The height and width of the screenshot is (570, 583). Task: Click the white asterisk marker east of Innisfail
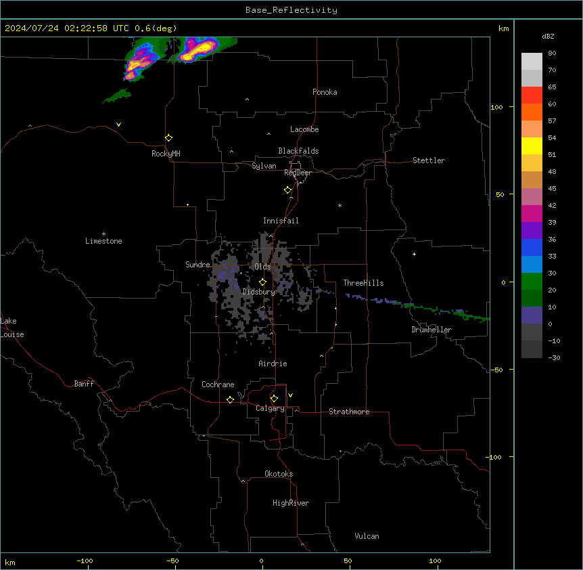340,205
